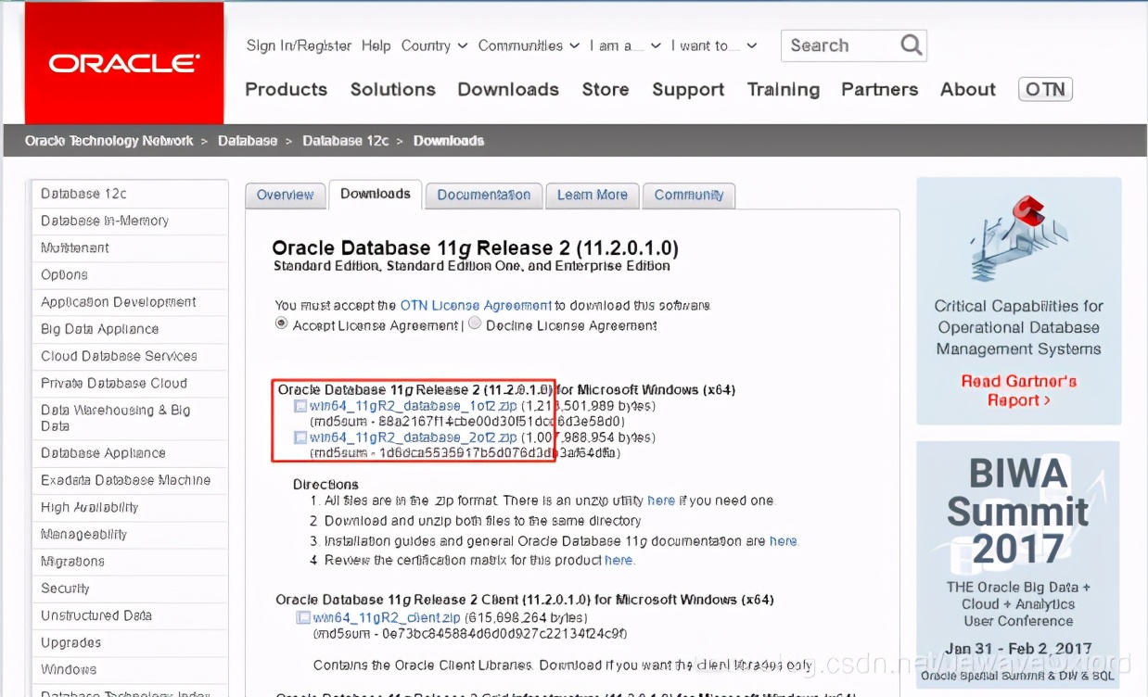This screenshot has width=1148, height=697.
Task: Expand the Communities dropdown
Action: [x=529, y=45]
